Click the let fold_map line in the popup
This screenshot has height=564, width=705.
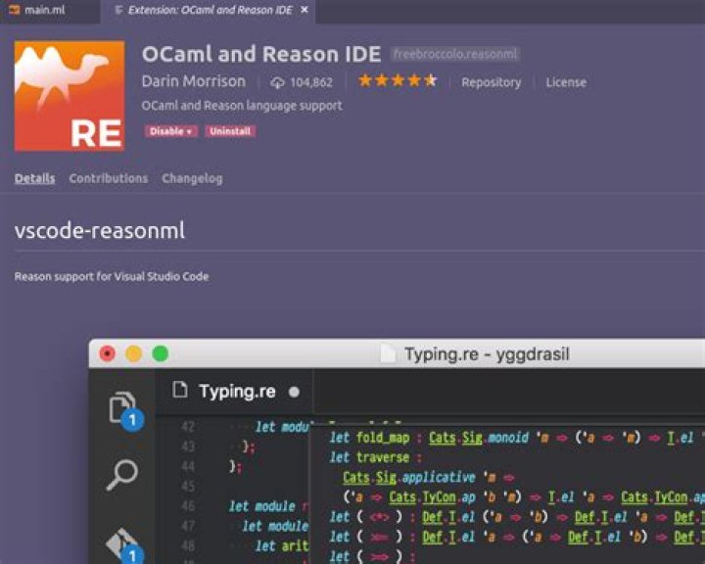click(517, 438)
